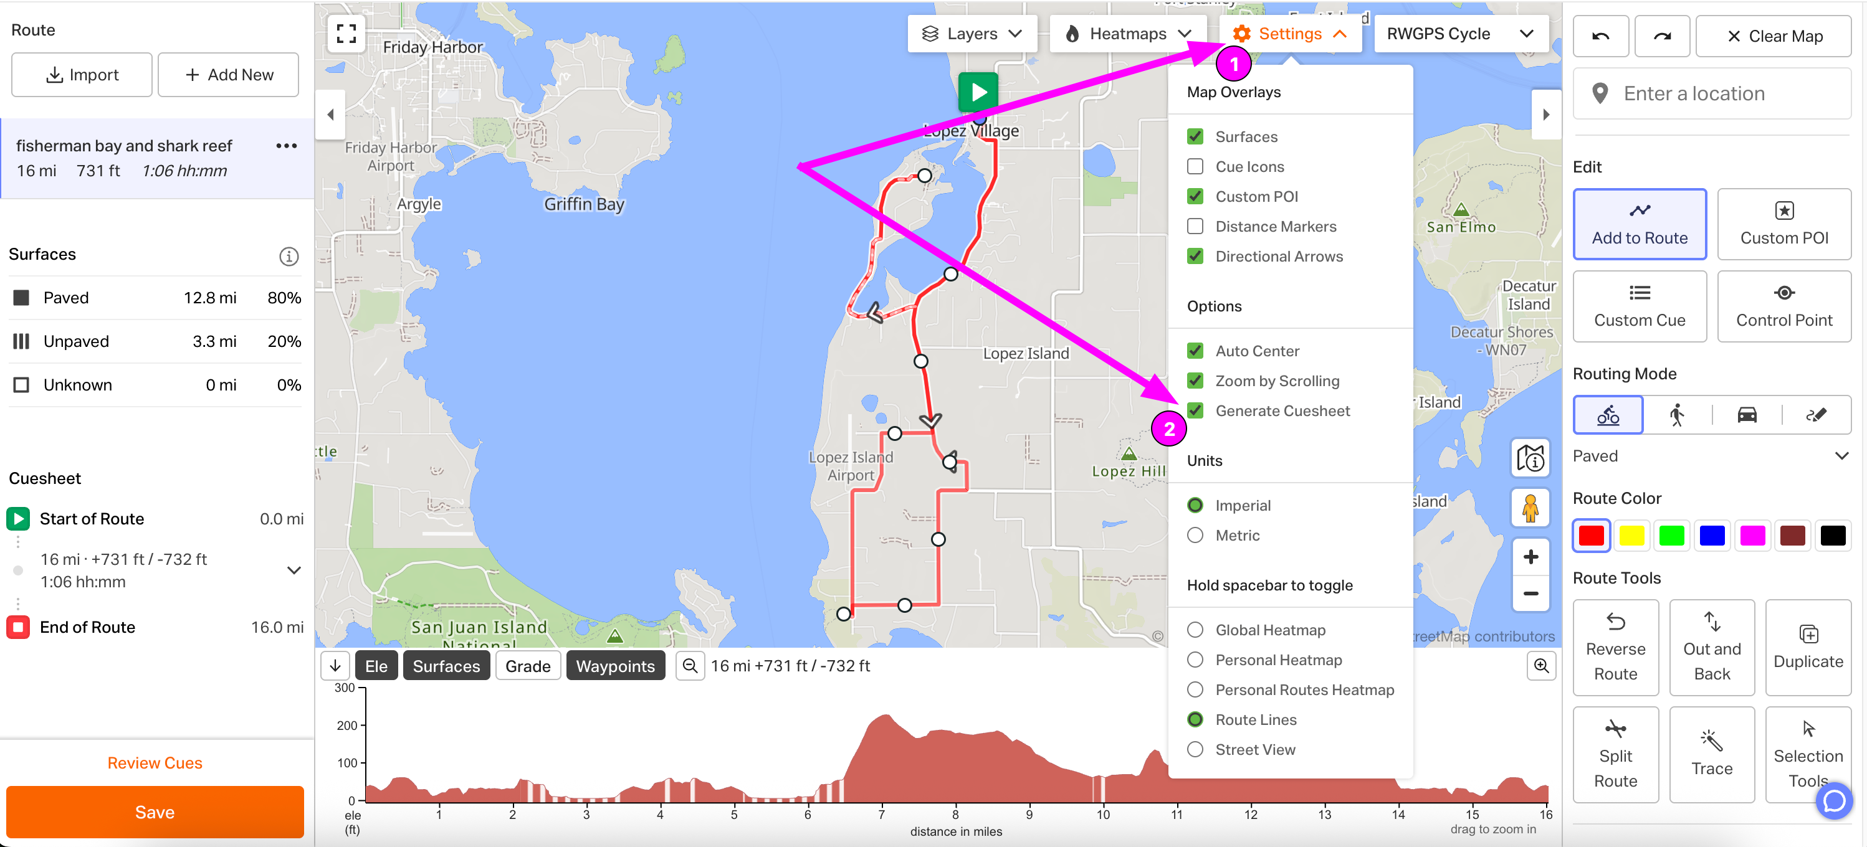Open the Heatmaps dropdown
The image size is (1867, 847).
click(1128, 34)
